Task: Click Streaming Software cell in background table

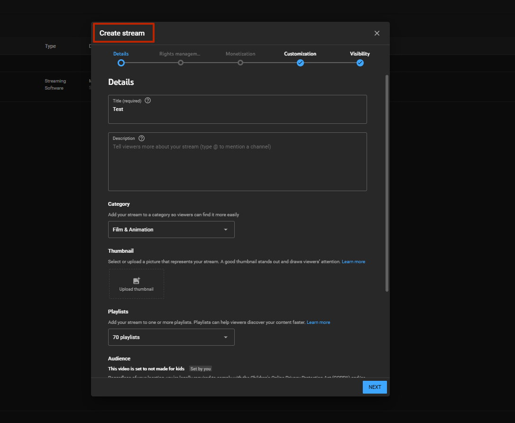Action: tap(55, 84)
